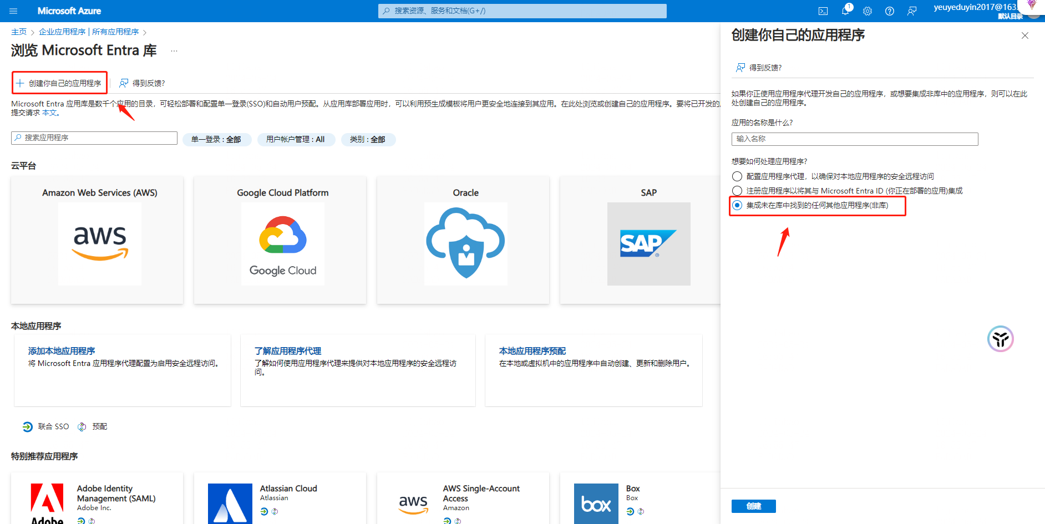1045x524 pixels.
Task: Click the blue 创建 button
Action: pyautogui.click(x=754, y=506)
